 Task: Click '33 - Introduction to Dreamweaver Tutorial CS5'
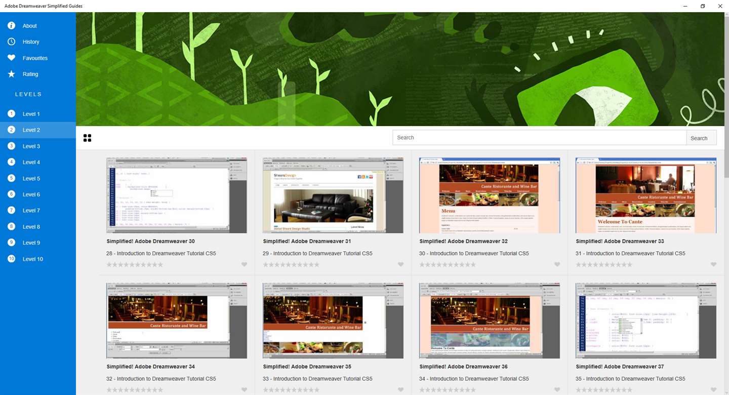318,379
